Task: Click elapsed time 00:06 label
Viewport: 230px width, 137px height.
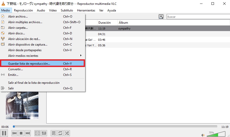Action: pyautogui.click(x=5, y=127)
